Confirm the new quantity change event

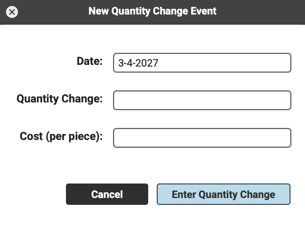223,195
